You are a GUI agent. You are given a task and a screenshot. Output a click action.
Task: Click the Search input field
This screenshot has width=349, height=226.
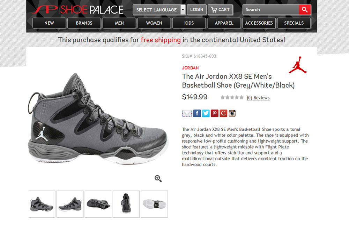[x=271, y=10]
